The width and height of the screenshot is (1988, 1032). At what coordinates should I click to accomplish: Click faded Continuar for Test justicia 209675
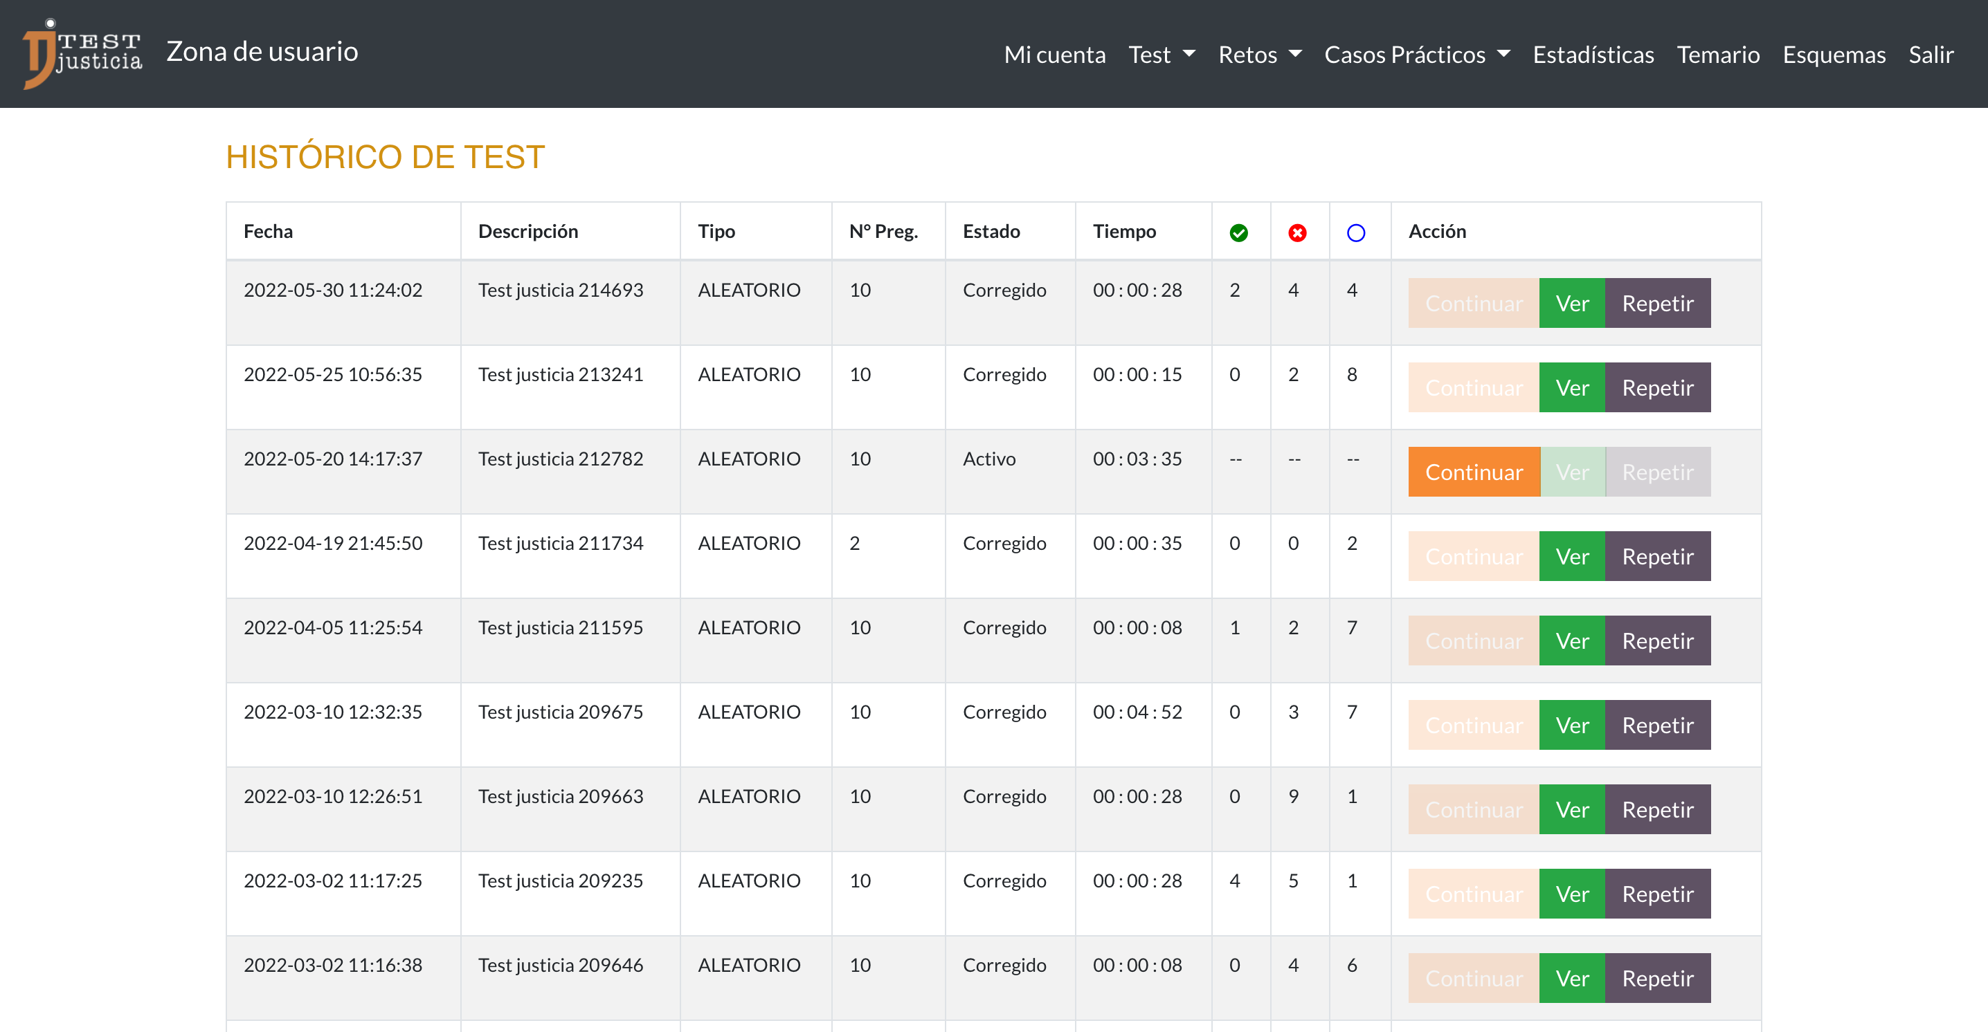[1473, 725]
